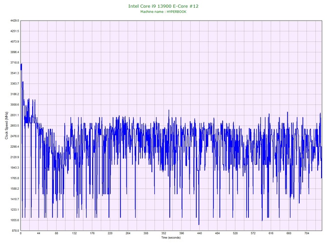Screen dimensions: 327x246
Task: Click the 352 tick on the time axis
Action: [163, 233]
